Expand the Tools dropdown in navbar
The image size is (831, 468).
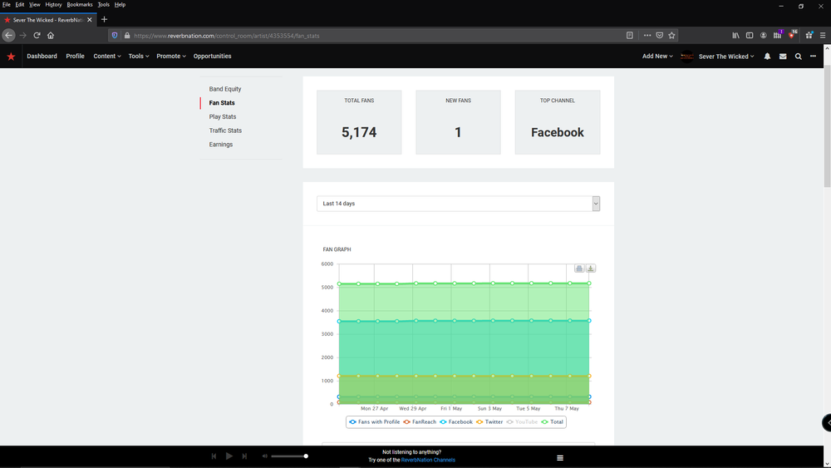(138, 57)
